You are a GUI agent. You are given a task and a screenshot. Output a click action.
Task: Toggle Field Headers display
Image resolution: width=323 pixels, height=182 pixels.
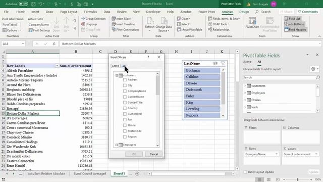(x=295, y=30)
